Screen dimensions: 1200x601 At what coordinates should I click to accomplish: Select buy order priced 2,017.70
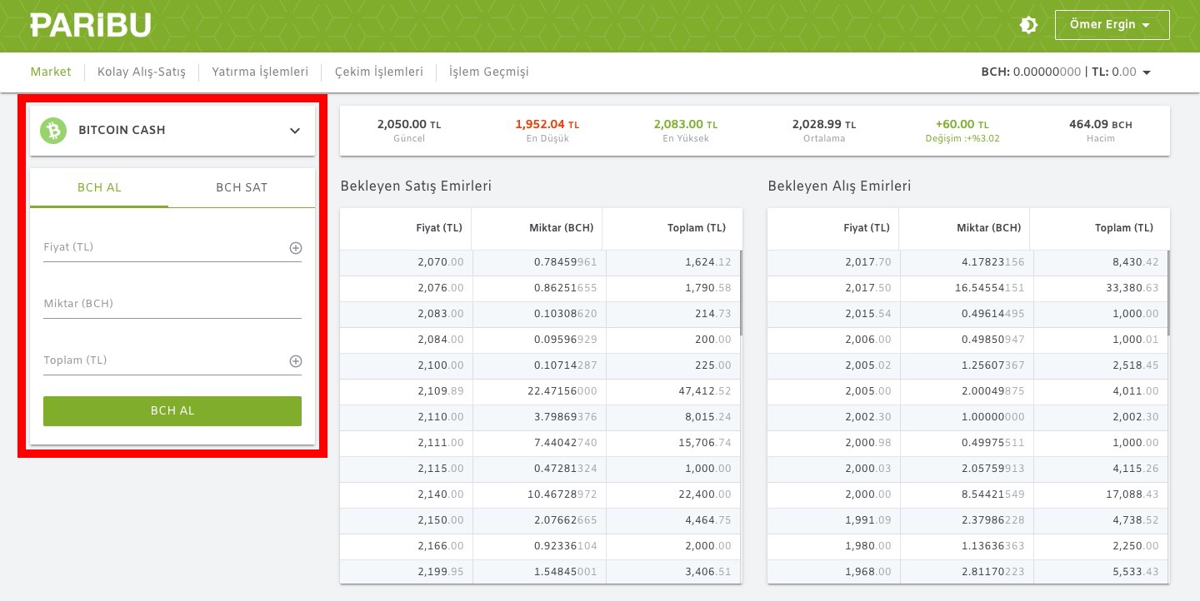tap(967, 263)
